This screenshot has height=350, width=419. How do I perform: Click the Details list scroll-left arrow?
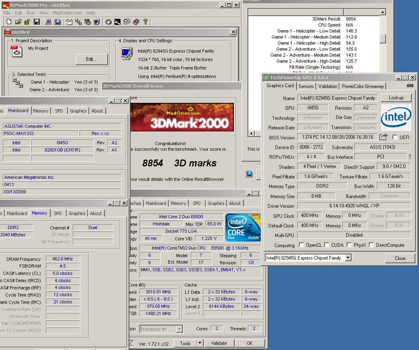pos(251,133)
